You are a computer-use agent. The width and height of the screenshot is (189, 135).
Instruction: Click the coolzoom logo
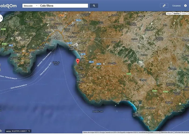click(8, 6)
